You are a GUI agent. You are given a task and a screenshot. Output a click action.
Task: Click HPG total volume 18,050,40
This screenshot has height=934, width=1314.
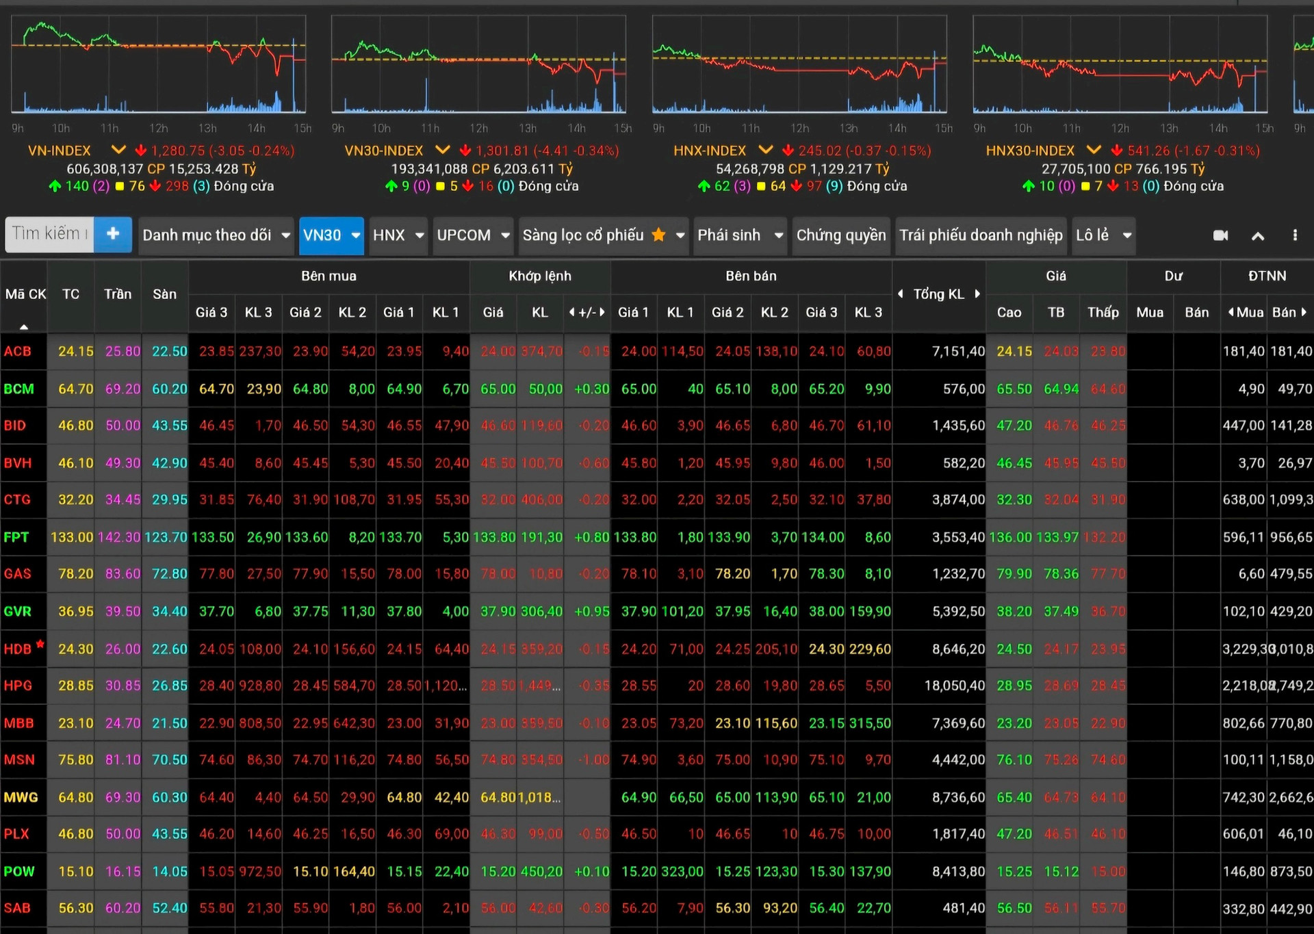coord(955,686)
